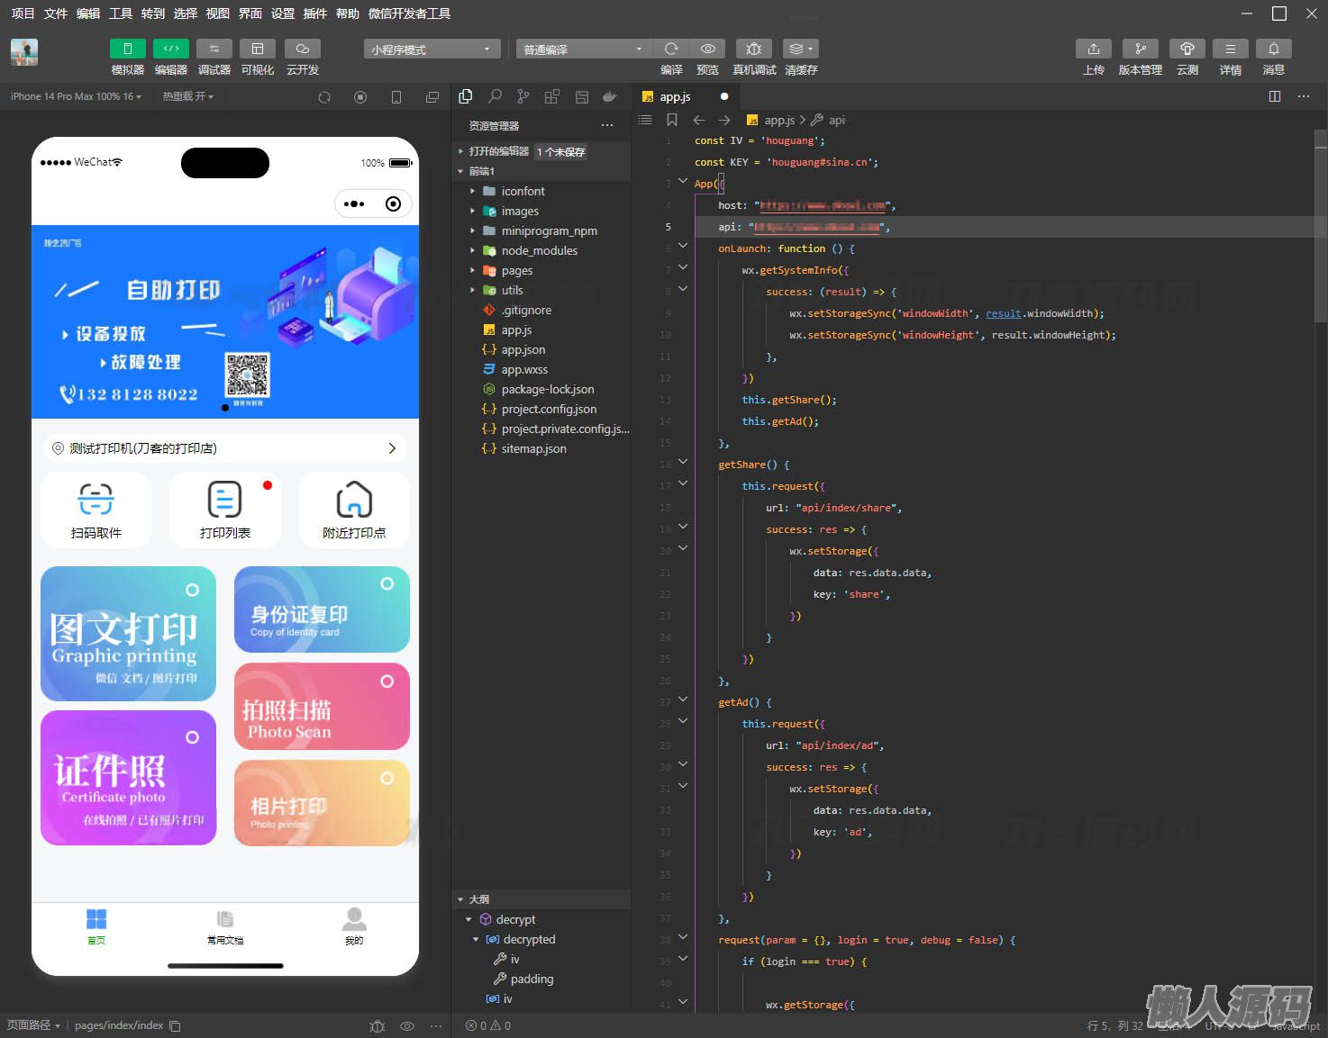The image size is (1328, 1038).
Task: Toggle the debugger panel button
Action: coord(214,49)
